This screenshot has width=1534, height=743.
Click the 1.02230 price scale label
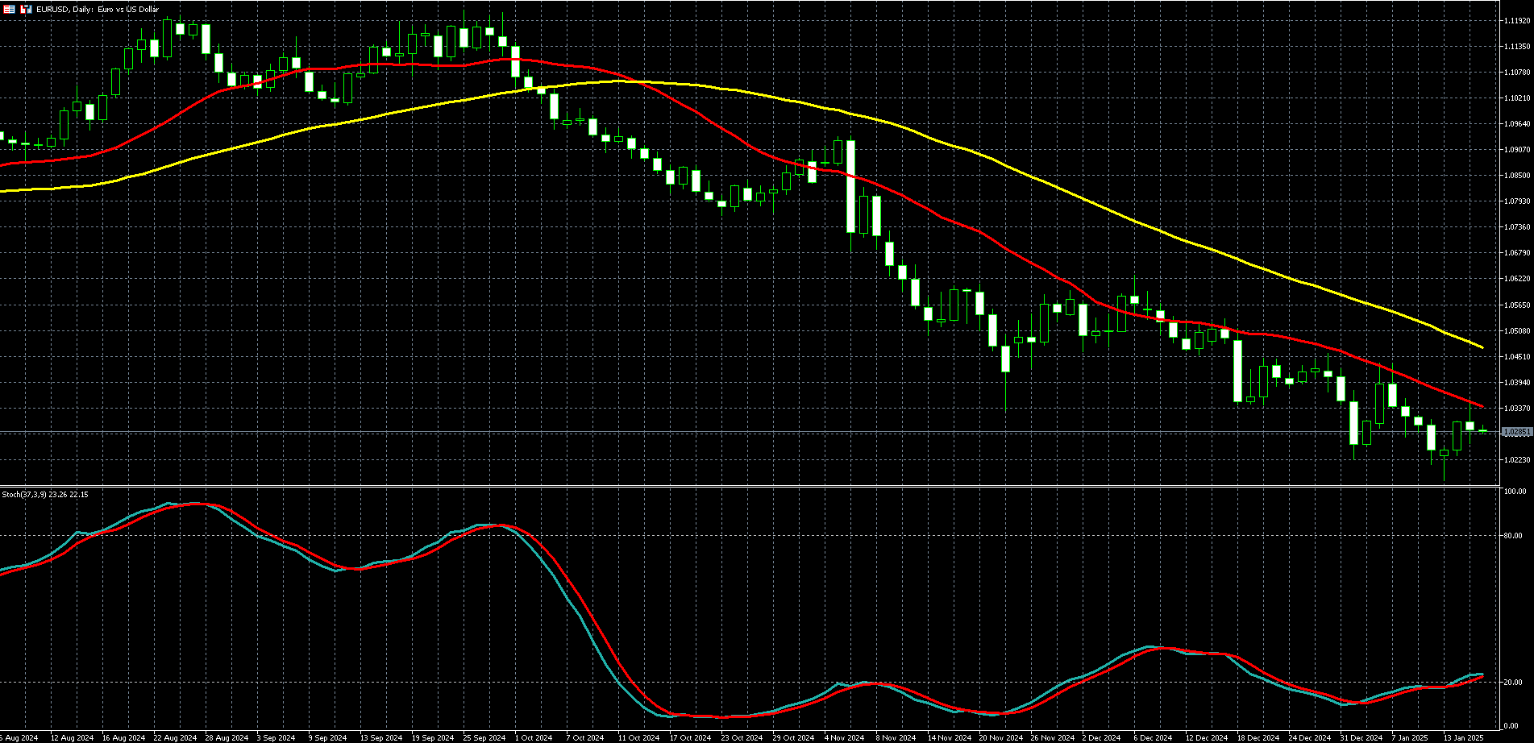(1516, 460)
